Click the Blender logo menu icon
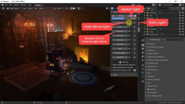This screenshot has width=185, height=104. [x=2, y=5]
